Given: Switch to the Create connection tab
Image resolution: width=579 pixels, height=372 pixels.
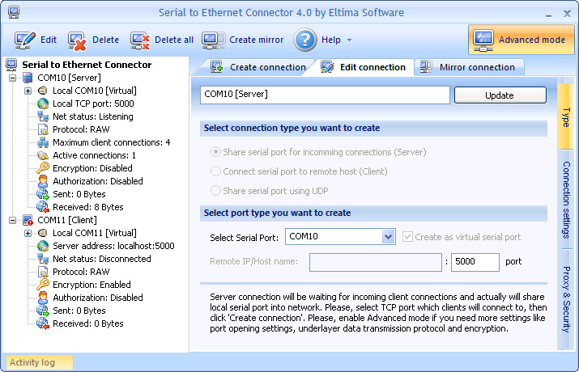Looking at the screenshot, I should tap(258, 67).
